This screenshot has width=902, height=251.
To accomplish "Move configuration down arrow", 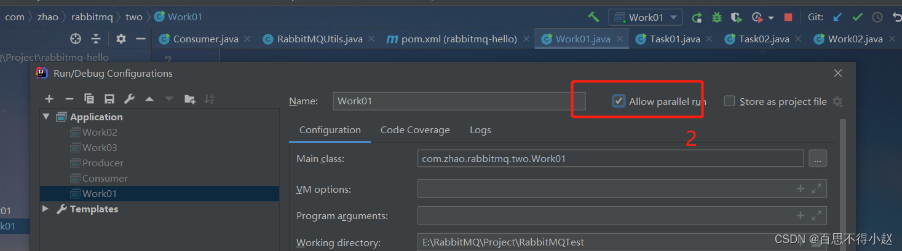I will 169,99.
